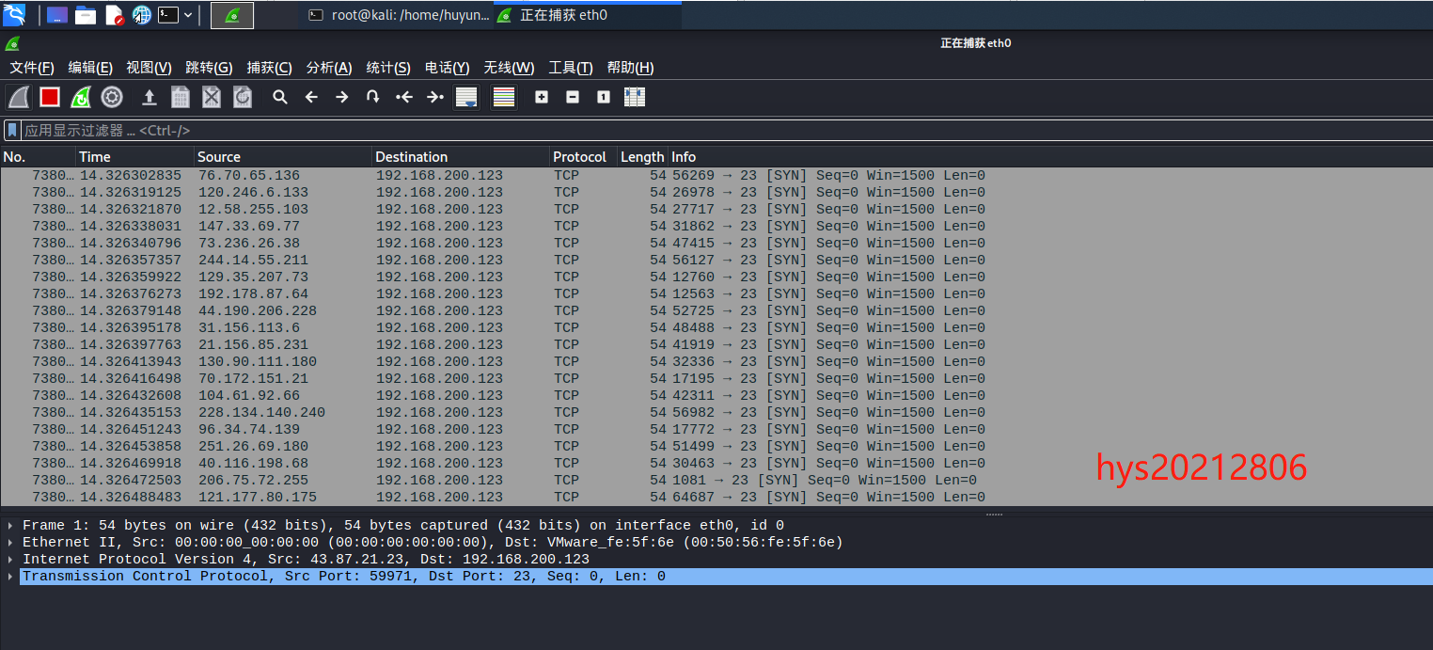This screenshot has height=650, width=1433.
Task: Click the start capture shark fin icon
Action: [19, 97]
